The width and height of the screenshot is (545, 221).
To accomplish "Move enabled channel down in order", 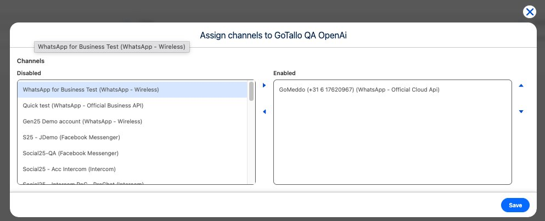I will coord(521,112).
